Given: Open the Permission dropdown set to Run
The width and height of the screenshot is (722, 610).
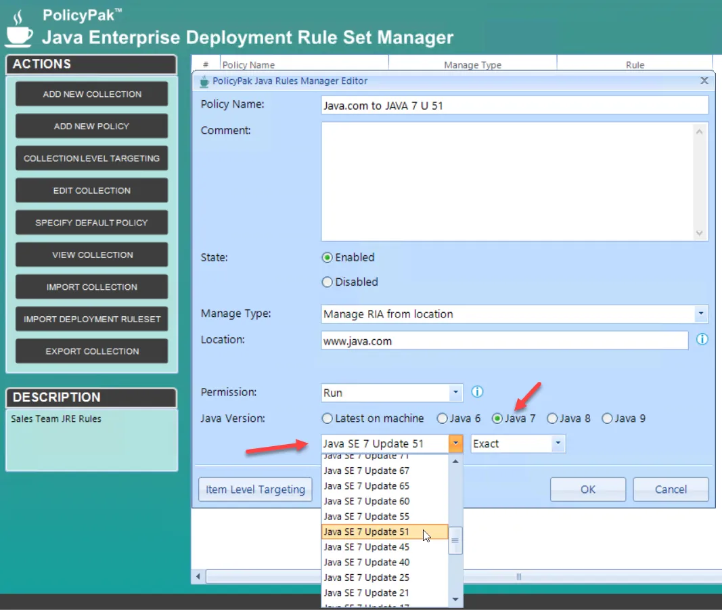Looking at the screenshot, I should tap(455, 393).
